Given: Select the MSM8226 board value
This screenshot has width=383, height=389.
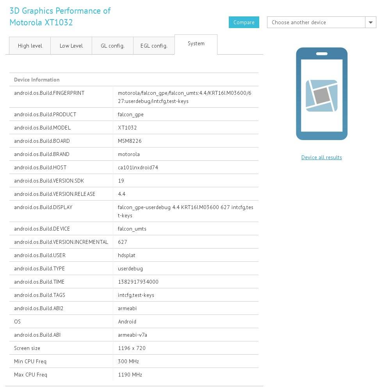Looking at the screenshot, I should point(130,141).
